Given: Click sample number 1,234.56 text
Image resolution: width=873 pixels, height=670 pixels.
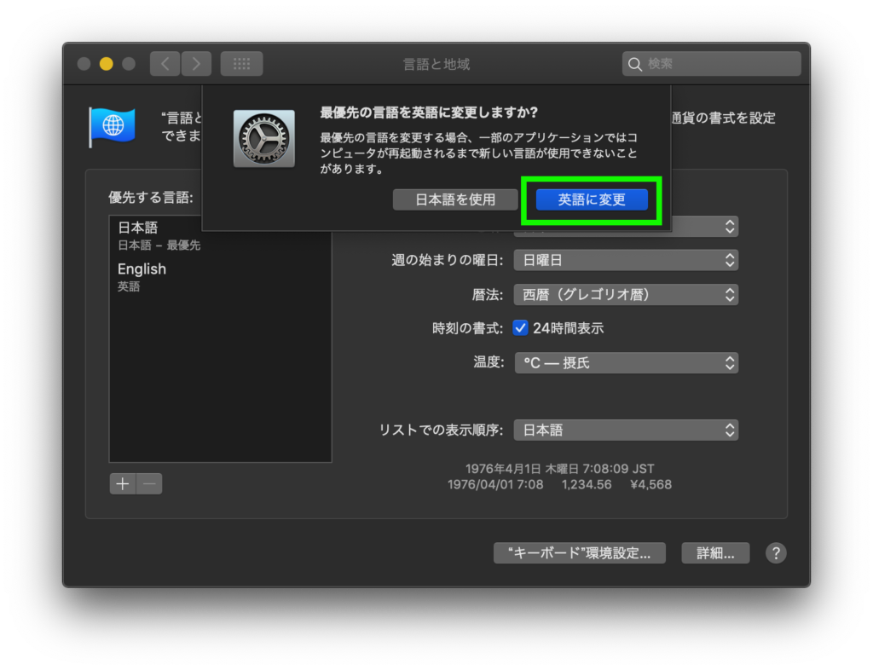Looking at the screenshot, I should [x=587, y=485].
